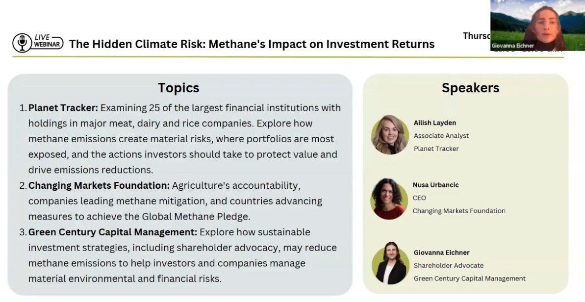This screenshot has height=302, width=585.
Task: Select the bold Planet Tracker topic label
Action: [63, 108]
